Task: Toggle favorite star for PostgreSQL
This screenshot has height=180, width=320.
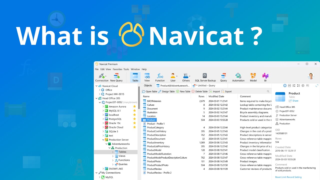Action: click(x=134, y=119)
